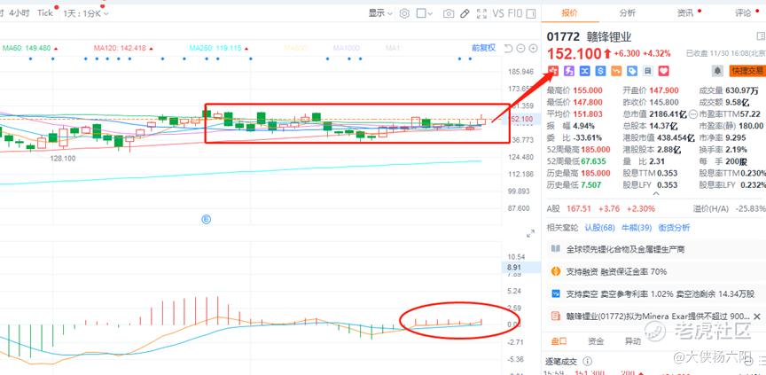Click the info icon next to 逐笔成交

(588, 362)
